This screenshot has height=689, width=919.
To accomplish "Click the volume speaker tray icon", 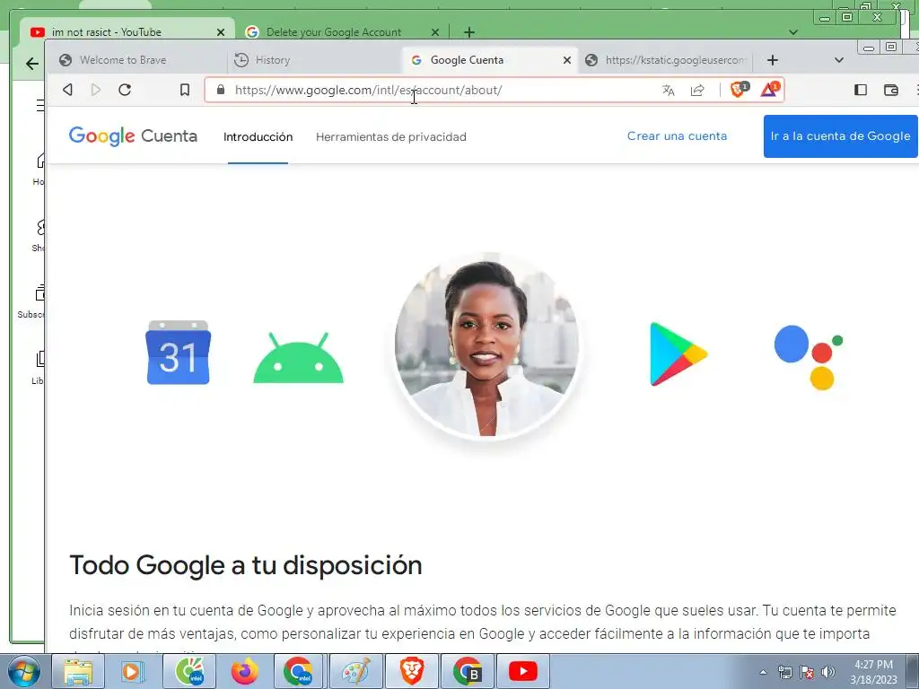I will coord(828,672).
